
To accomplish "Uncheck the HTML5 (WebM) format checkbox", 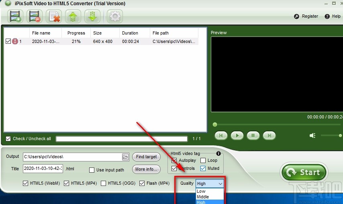I will (25, 183).
